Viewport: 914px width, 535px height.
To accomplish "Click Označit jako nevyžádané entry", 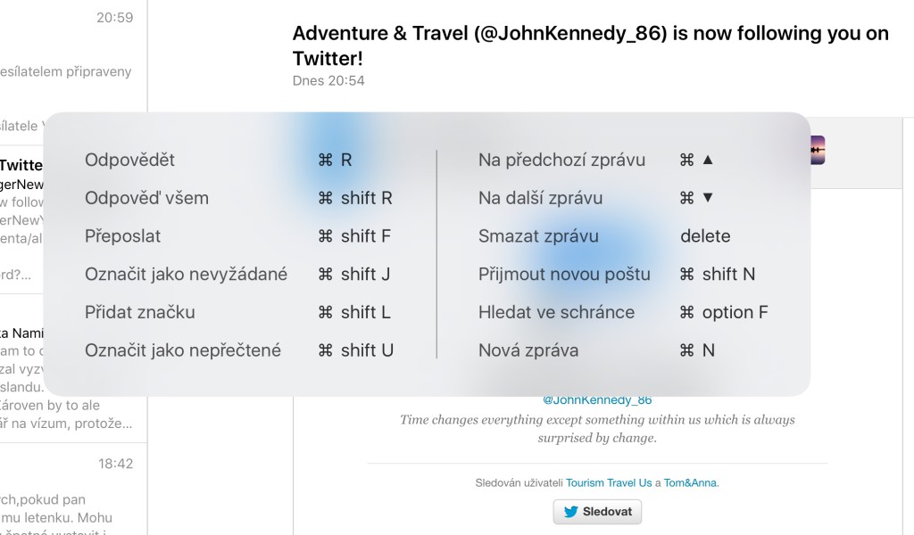I will tap(186, 275).
